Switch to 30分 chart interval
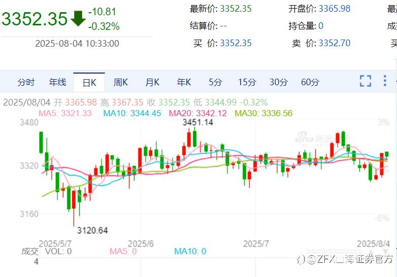 pyautogui.click(x=279, y=82)
